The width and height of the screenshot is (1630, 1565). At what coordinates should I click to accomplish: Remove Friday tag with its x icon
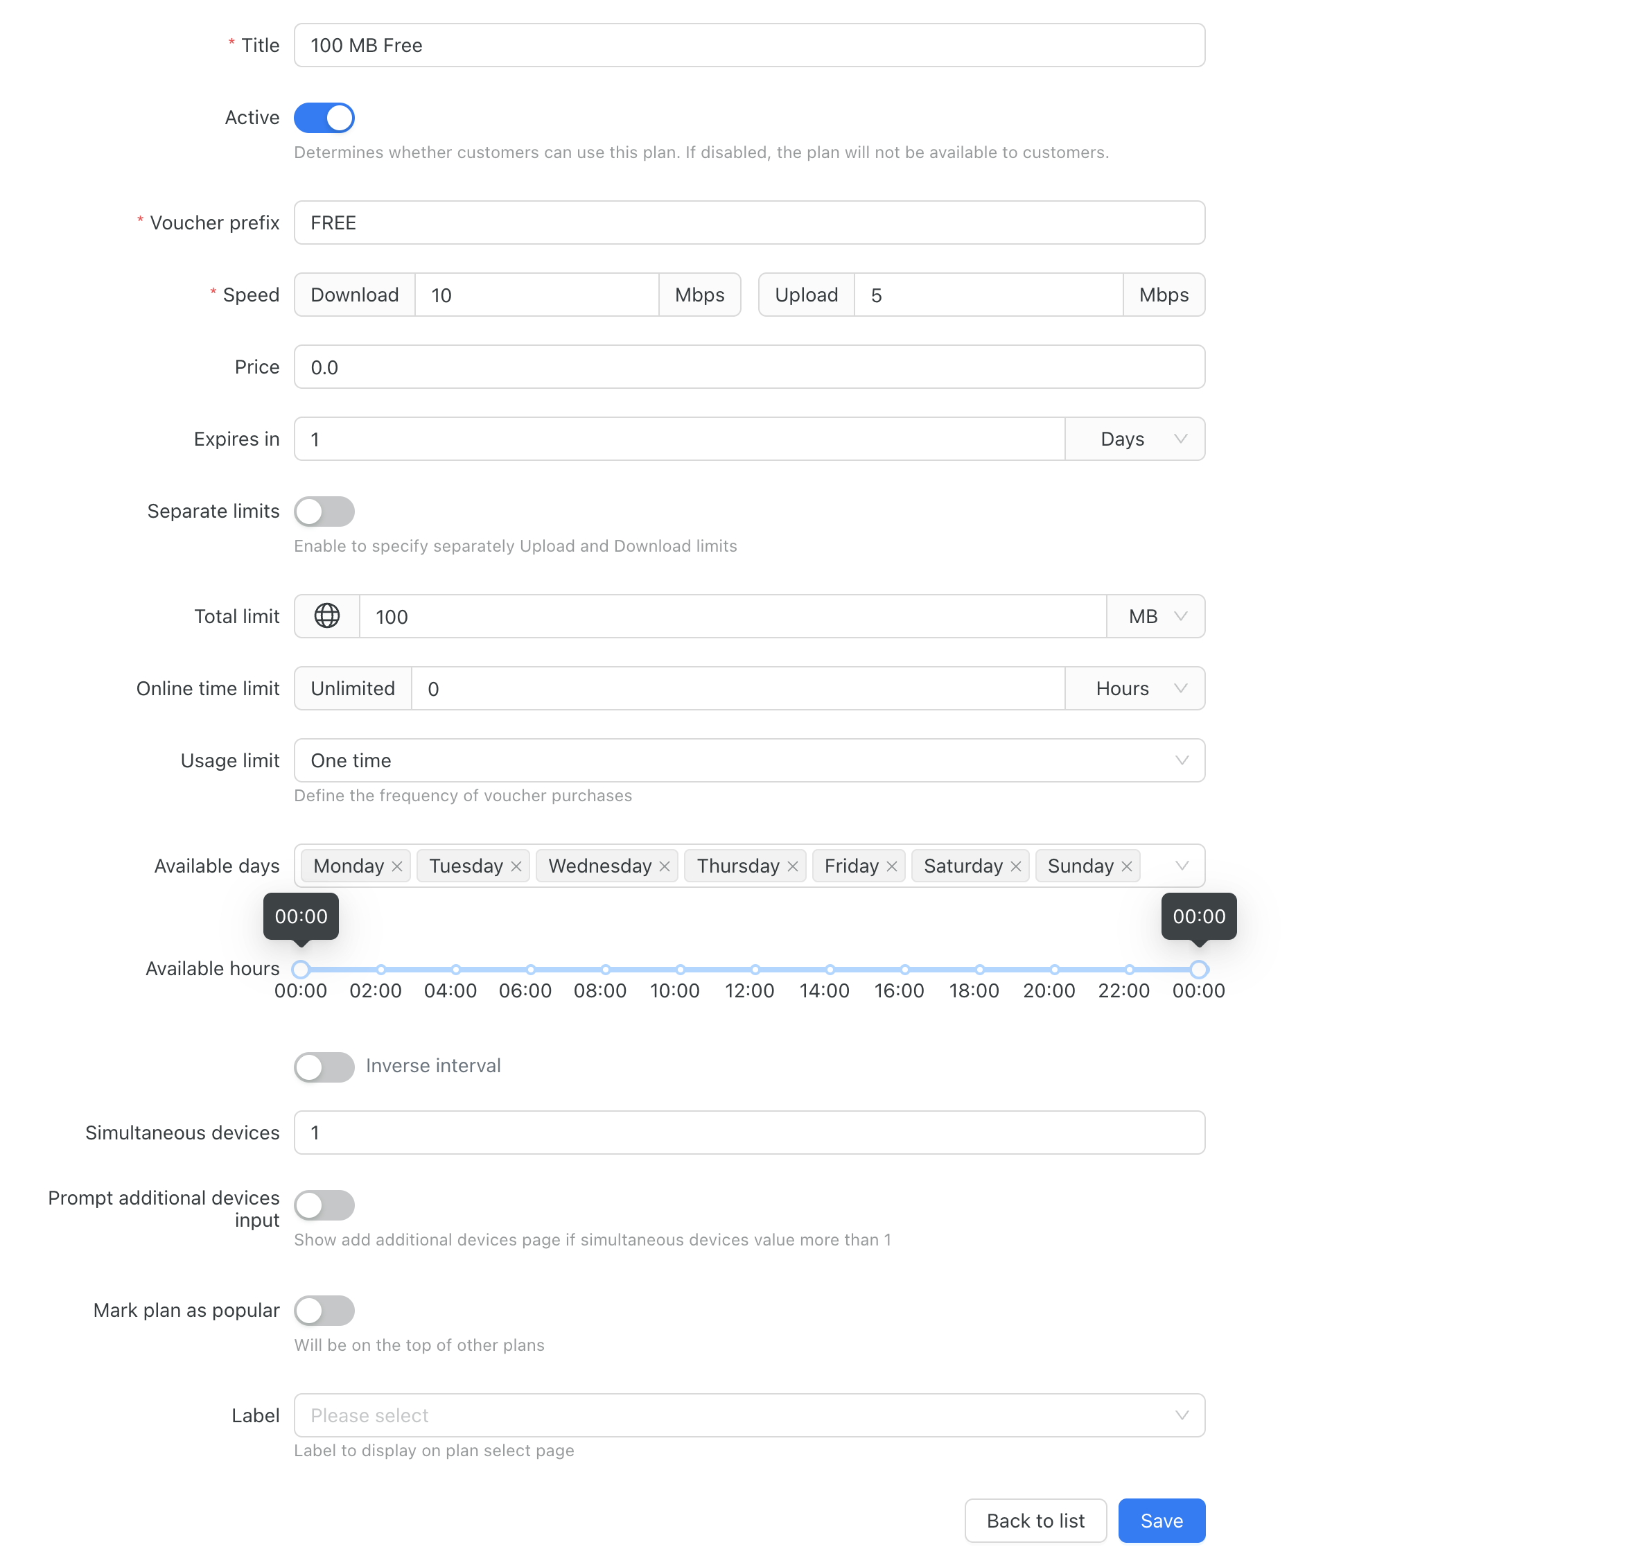click(891, 866)
